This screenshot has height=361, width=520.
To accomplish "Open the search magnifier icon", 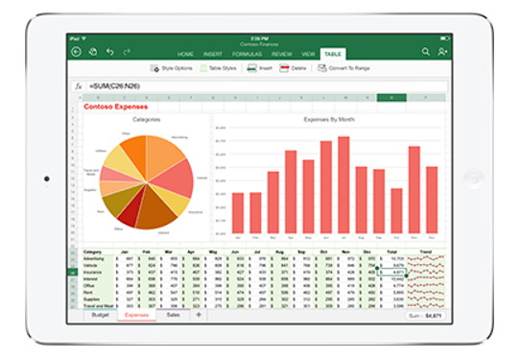I will pyautogui.click(x=425, y=52).
